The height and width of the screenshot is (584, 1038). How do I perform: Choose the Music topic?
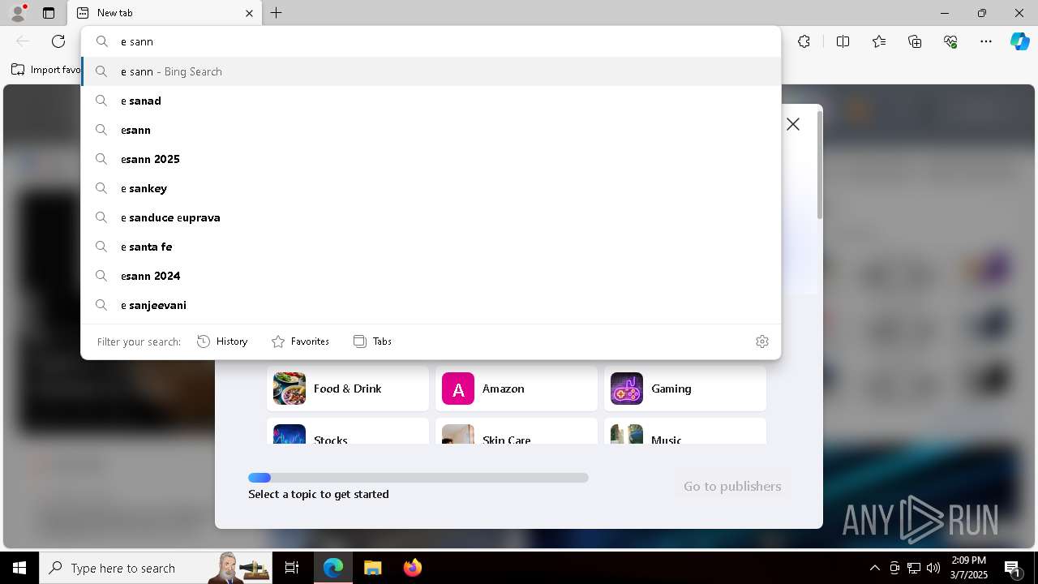(x=685, y=431)
